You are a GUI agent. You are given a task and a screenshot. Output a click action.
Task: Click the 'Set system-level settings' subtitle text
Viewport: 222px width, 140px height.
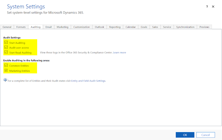pos(45,12)
